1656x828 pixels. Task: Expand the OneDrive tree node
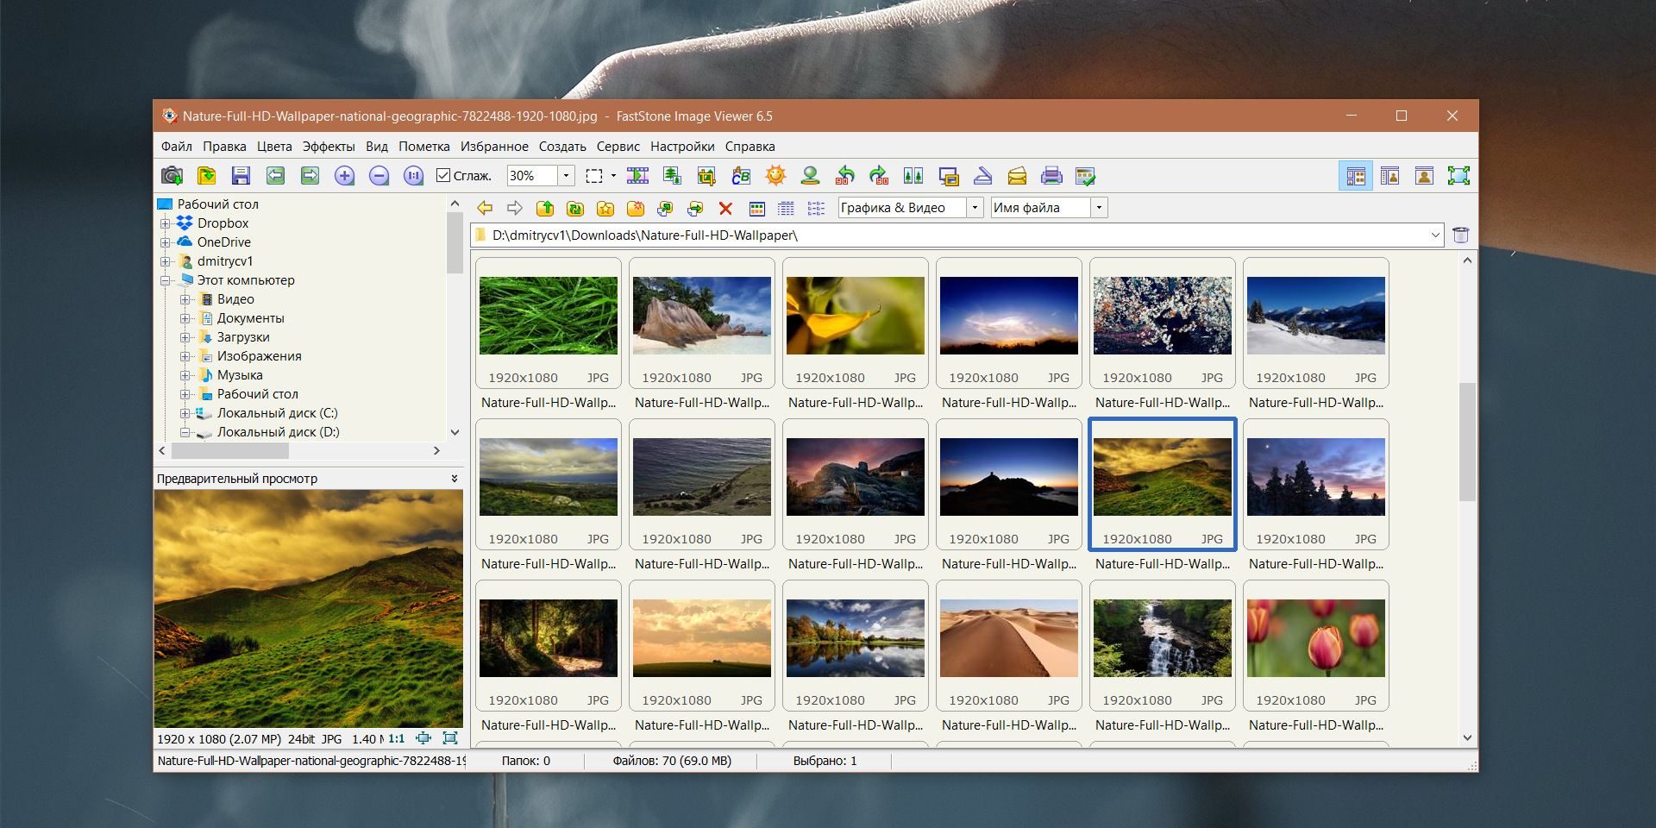(x=166, y=242)
